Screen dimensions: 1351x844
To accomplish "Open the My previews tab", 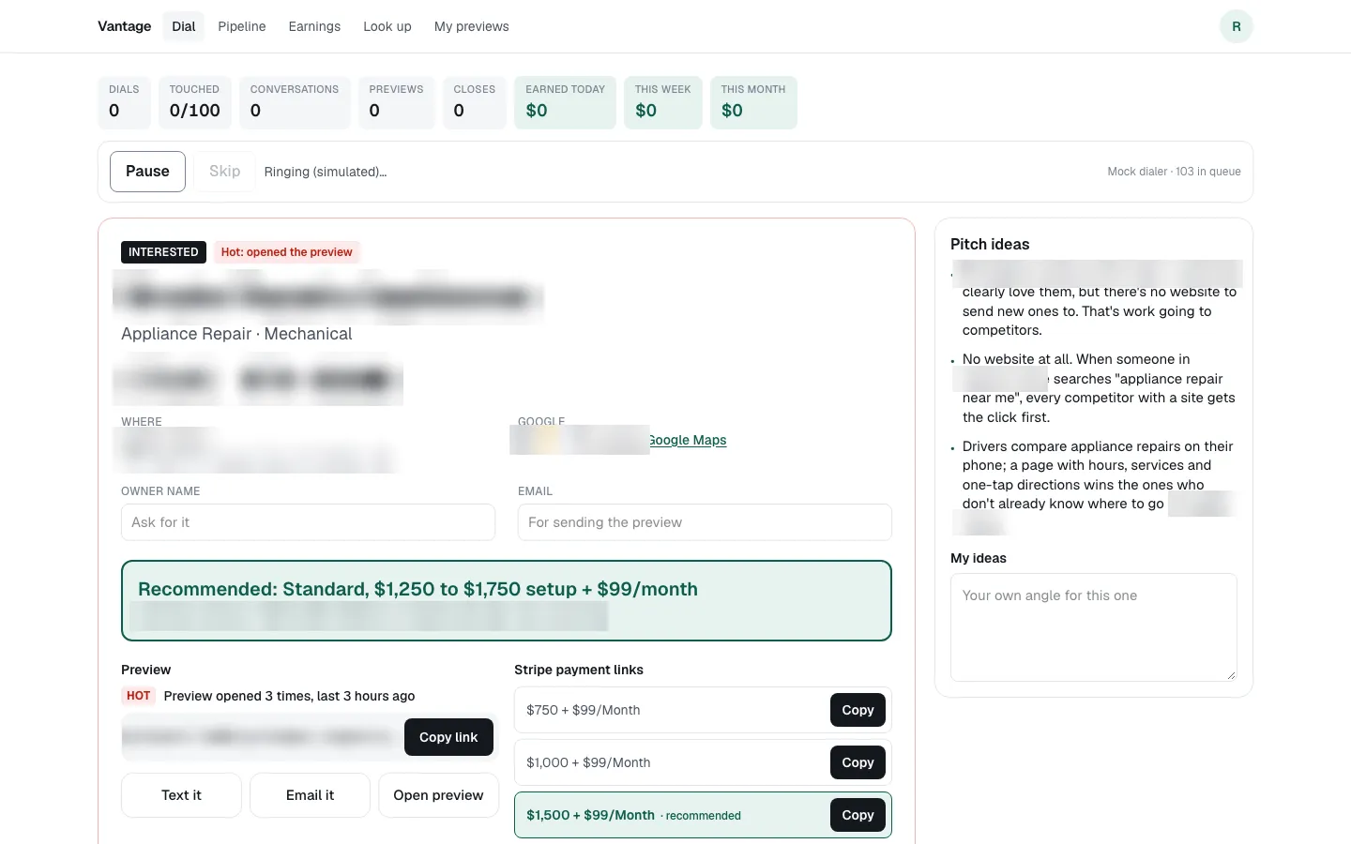I will point(472,26).
